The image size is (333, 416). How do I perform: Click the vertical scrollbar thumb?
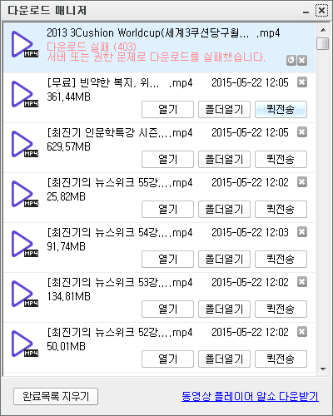pos(323,43)
